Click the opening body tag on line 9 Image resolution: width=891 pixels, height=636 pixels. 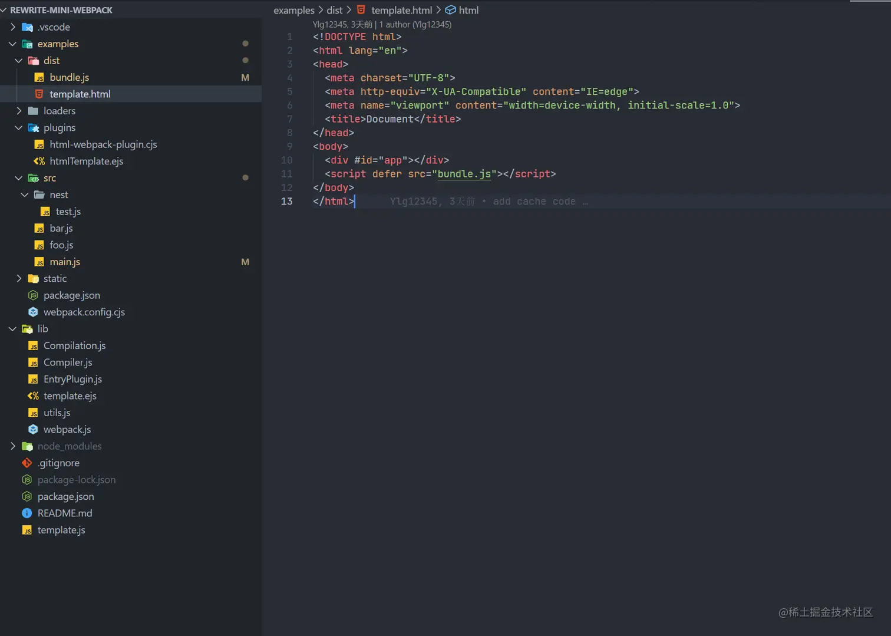pos(331,147)
